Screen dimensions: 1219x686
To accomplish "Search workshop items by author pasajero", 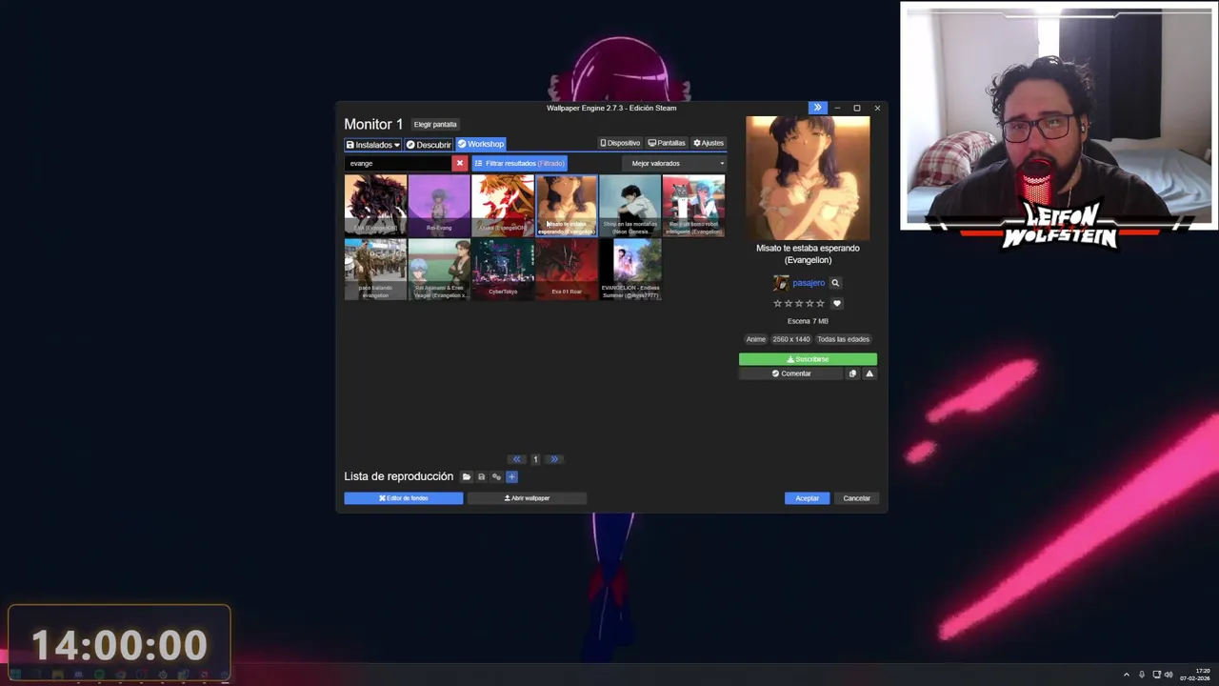I will click(835, 283).
